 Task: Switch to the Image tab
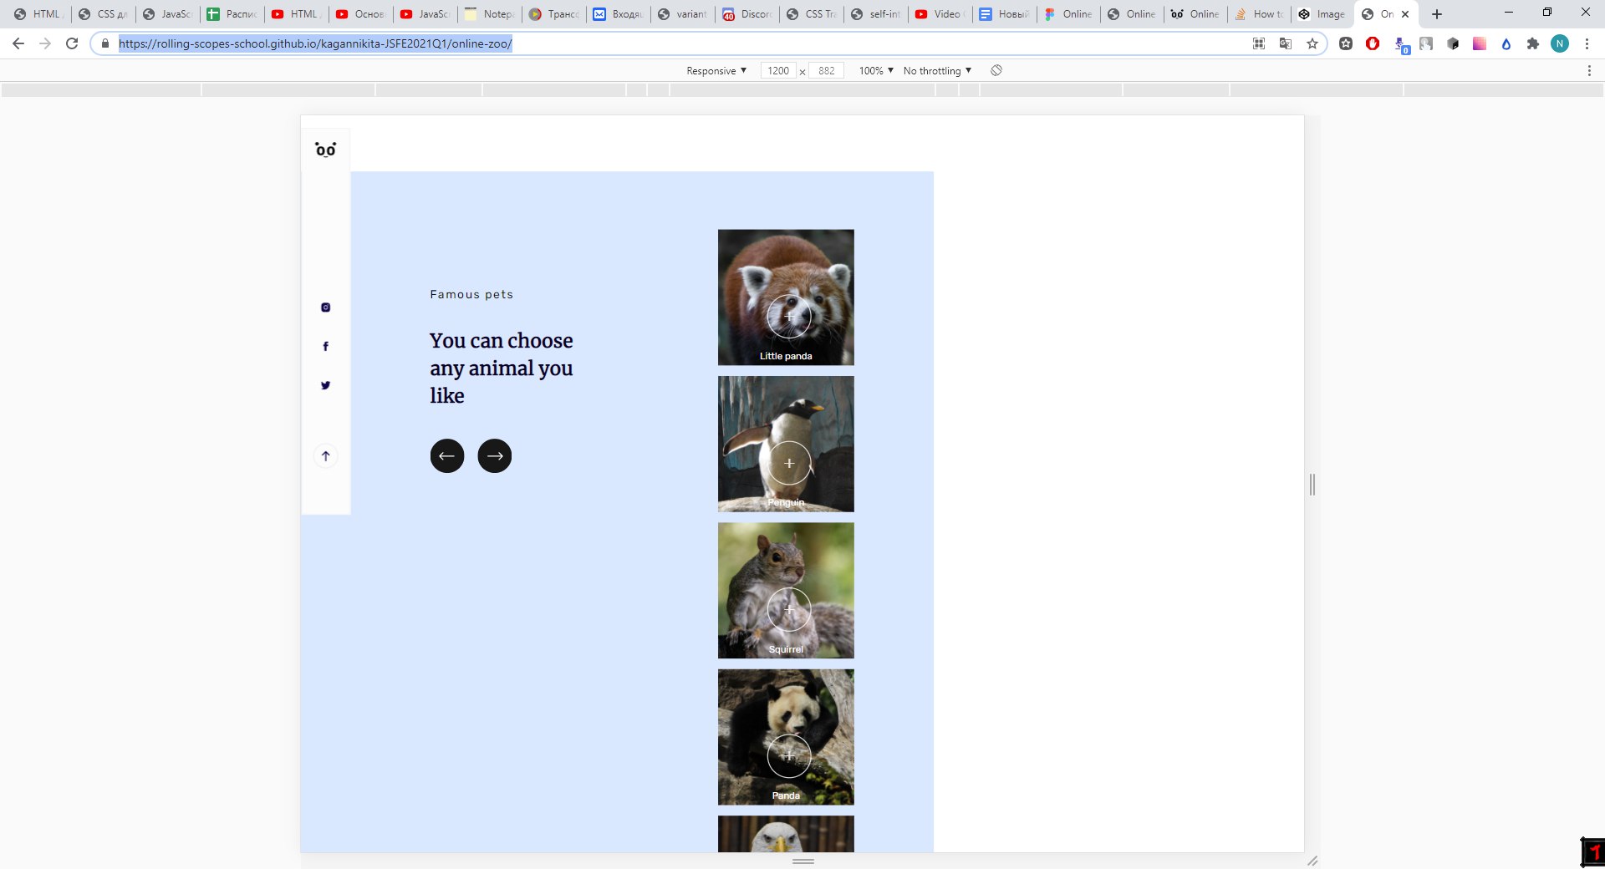[1322, 14]
